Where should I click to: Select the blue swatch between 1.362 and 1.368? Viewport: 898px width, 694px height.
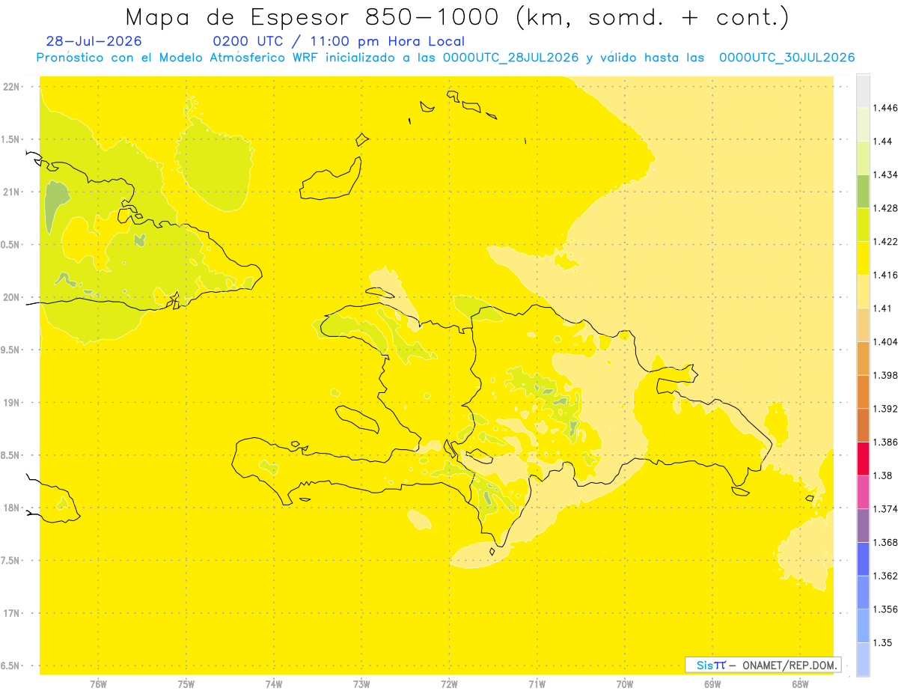pyautogui.click(x=863, y=558)
